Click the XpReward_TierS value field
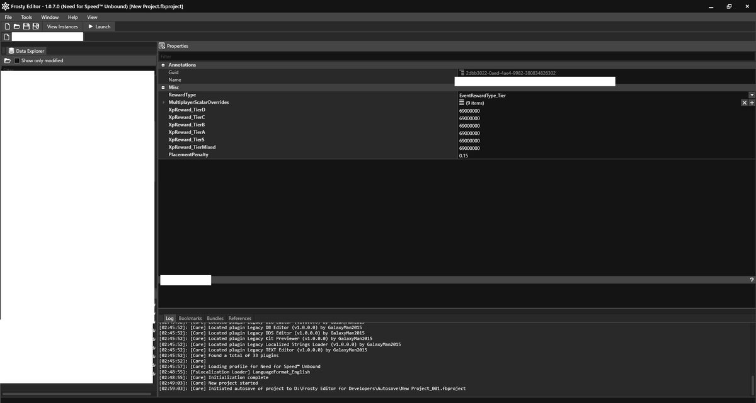Viewport: 756px width, 403px height. click(x=606, y=140)
